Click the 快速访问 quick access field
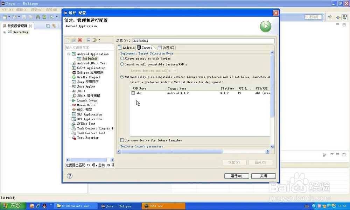 tap(313, 17)
